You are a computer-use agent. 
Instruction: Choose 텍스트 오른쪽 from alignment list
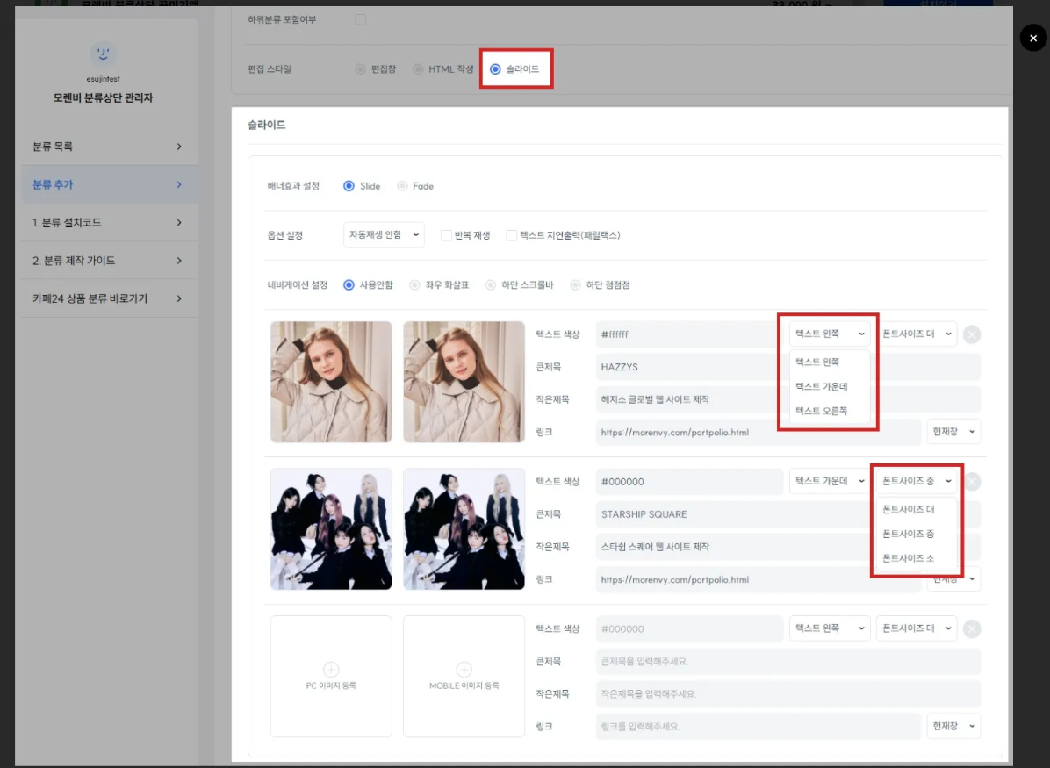[821, 411]
